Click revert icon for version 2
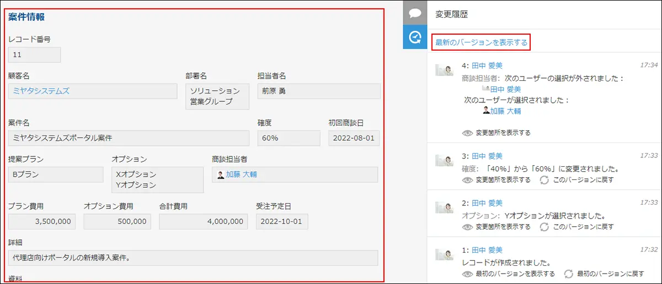Viewport: 662px width, 284px height. click(544, 227)
